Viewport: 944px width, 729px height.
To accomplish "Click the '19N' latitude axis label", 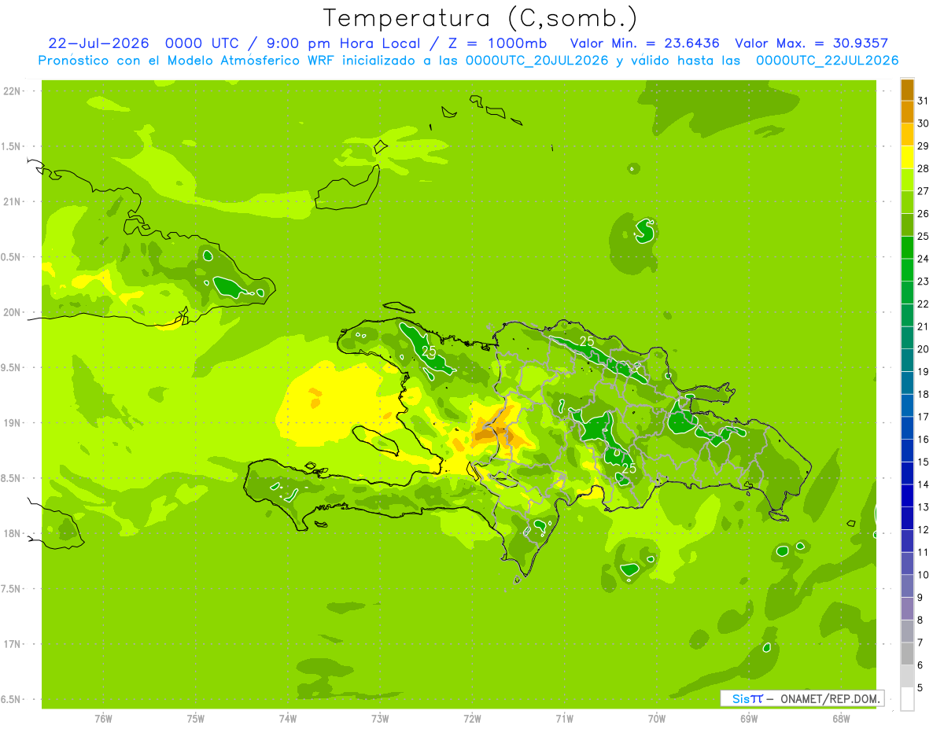I will [12, 423].
